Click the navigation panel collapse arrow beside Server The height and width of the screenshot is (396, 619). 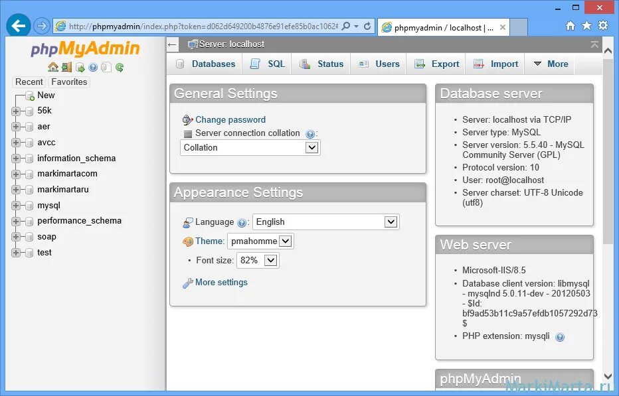pos(172,44)
